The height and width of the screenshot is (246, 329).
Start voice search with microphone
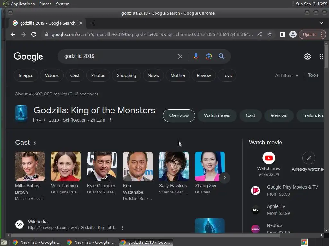coord(196,56)
